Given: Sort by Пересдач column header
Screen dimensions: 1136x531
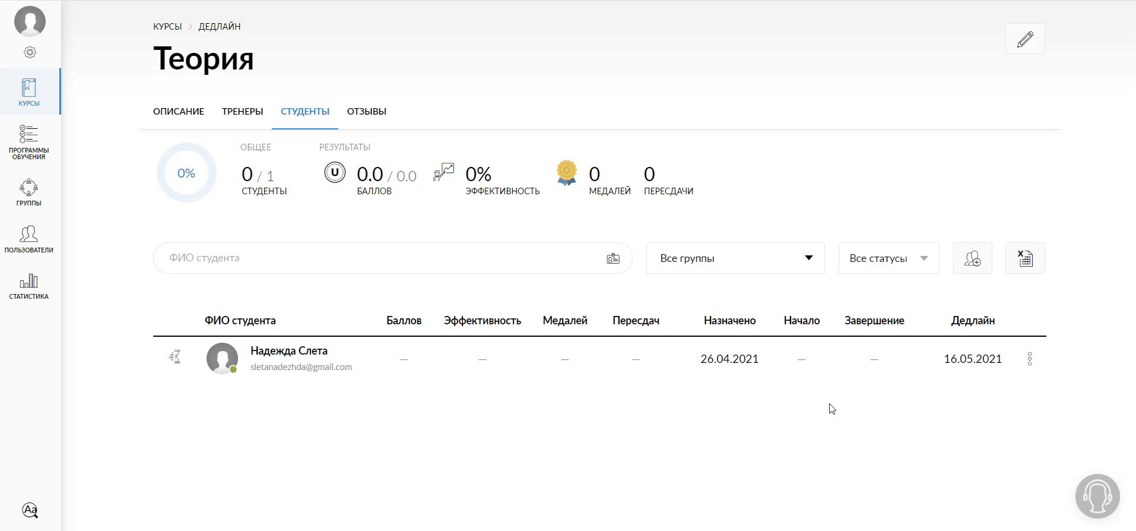Looking at the screenshot, I should [636, 321].
